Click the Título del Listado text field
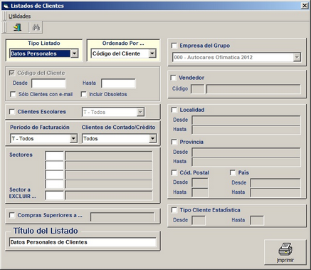This screenshot has height=270, width=311. [83, 242]
